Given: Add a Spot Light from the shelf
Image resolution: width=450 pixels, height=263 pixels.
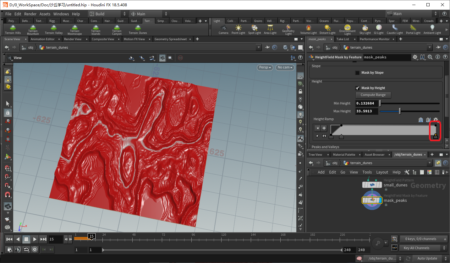Looking at the screenshot, I should coord(255,30).
